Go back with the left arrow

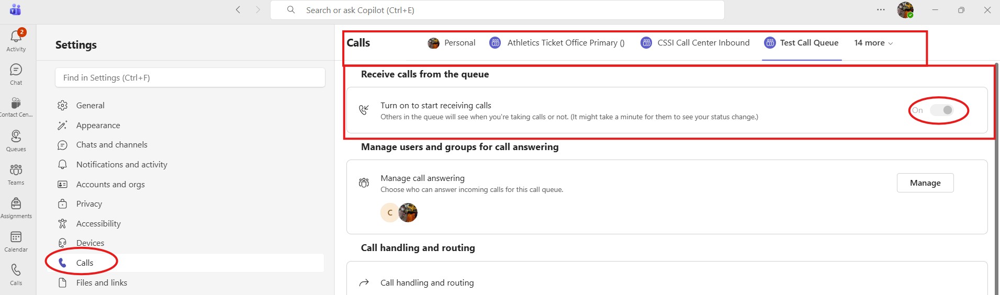pyautogui.click(x=238, y=10)
